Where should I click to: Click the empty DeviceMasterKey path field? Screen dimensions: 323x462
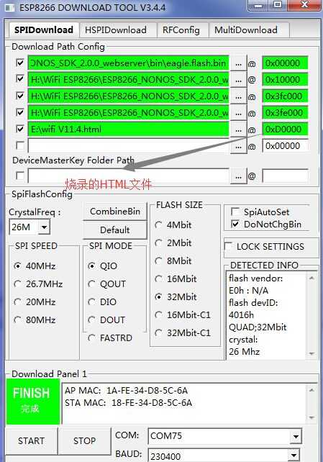128,176
